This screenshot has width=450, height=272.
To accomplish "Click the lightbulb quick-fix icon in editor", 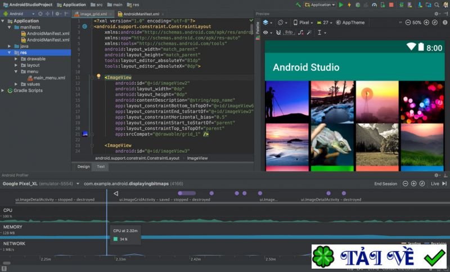I will (x=98, y=76).
